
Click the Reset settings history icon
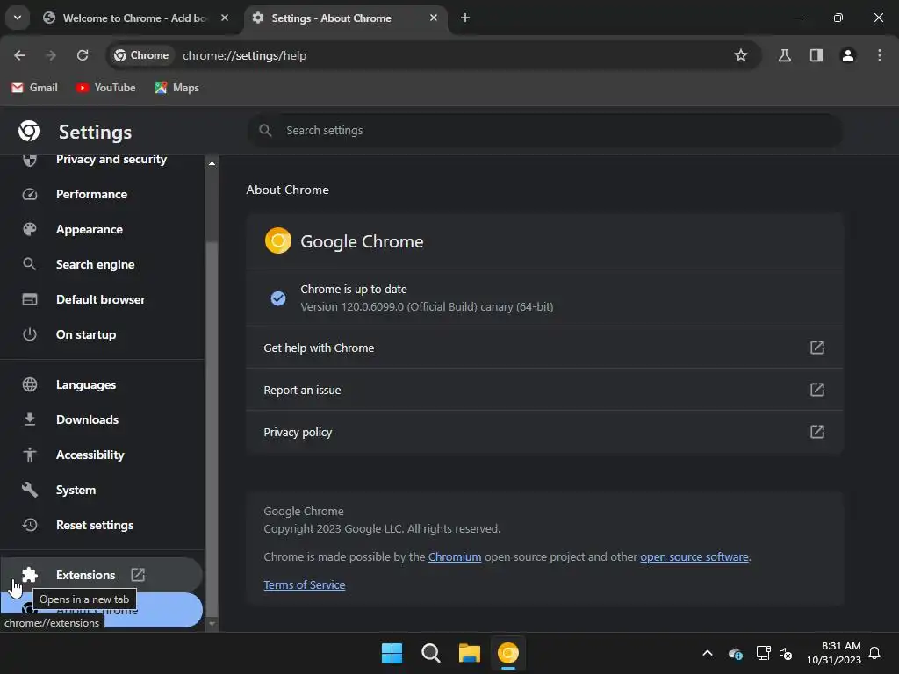pyautogui.click(x=29, y=525)
